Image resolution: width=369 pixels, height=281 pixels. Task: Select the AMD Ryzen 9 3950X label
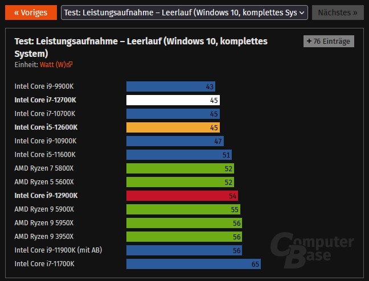pyautogui.click(x=44, y=236)
